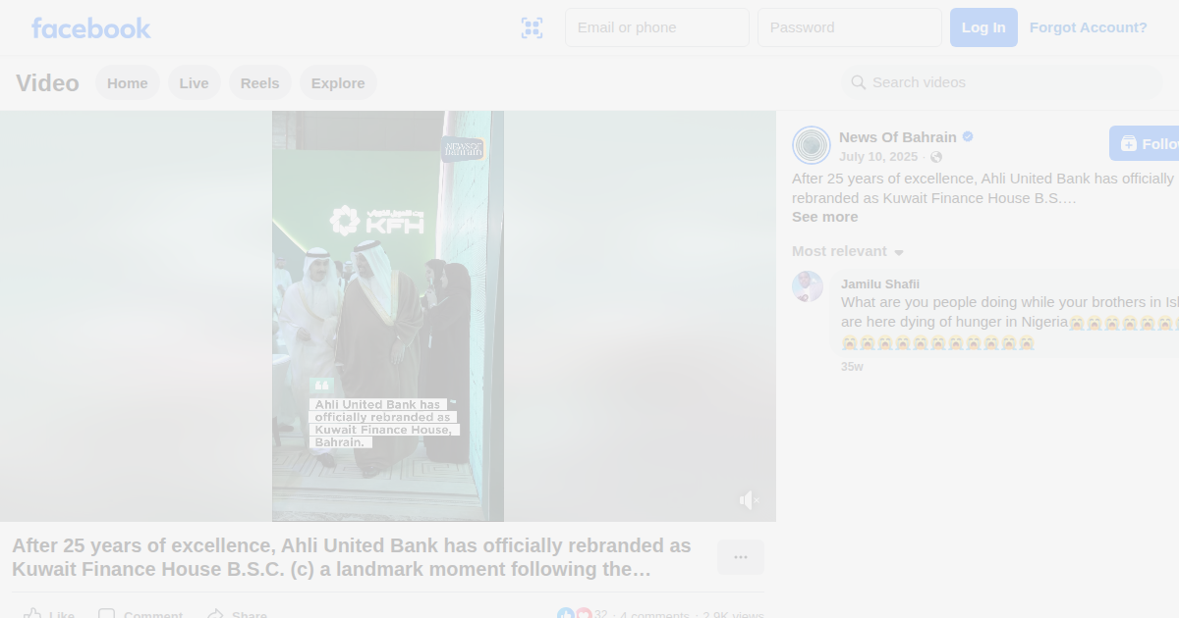This screenshot has width=1179, height=618.
Task: Click the Forgot Account? link
Action: pyautogui.click(x=1088, y=27)
